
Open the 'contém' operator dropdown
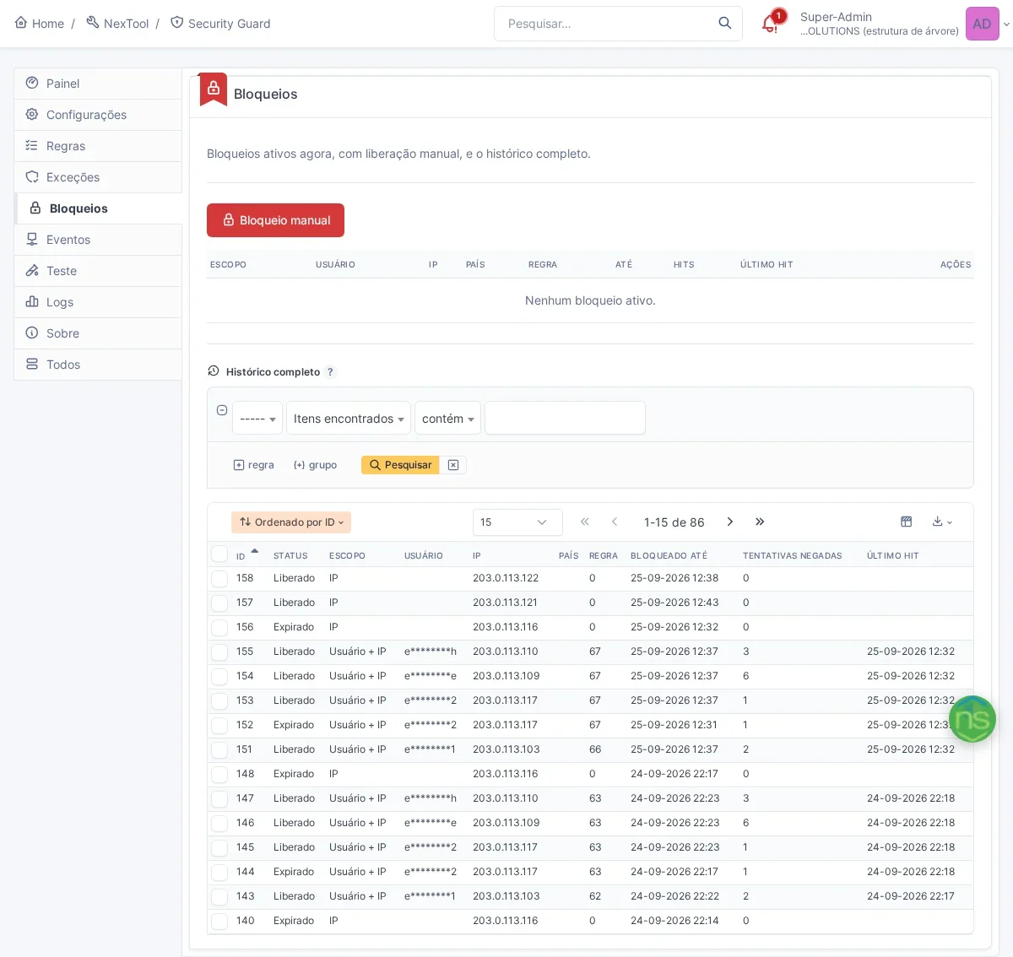[x=447, y=419]
